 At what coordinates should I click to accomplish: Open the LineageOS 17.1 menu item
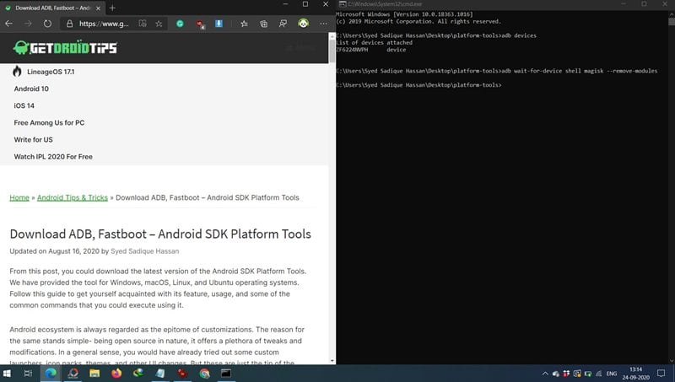[x=51, y=72]
